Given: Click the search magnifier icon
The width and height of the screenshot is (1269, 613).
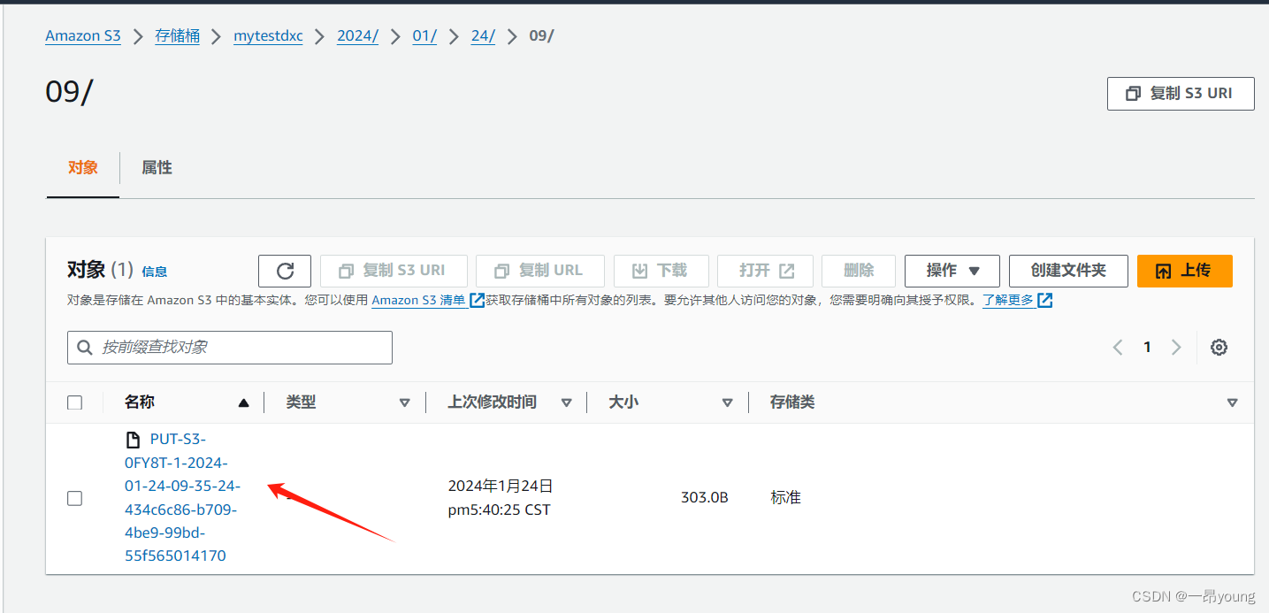Looking at the screenshot, I should 86,348.
